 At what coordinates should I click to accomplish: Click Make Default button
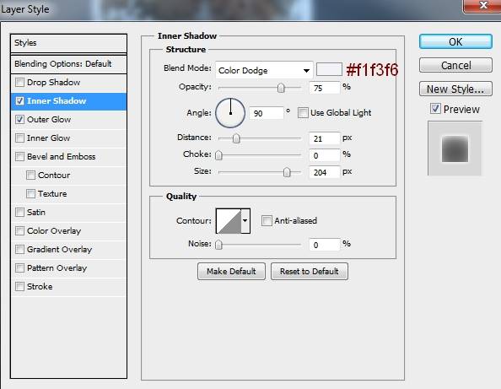click(x=231, y=272)
